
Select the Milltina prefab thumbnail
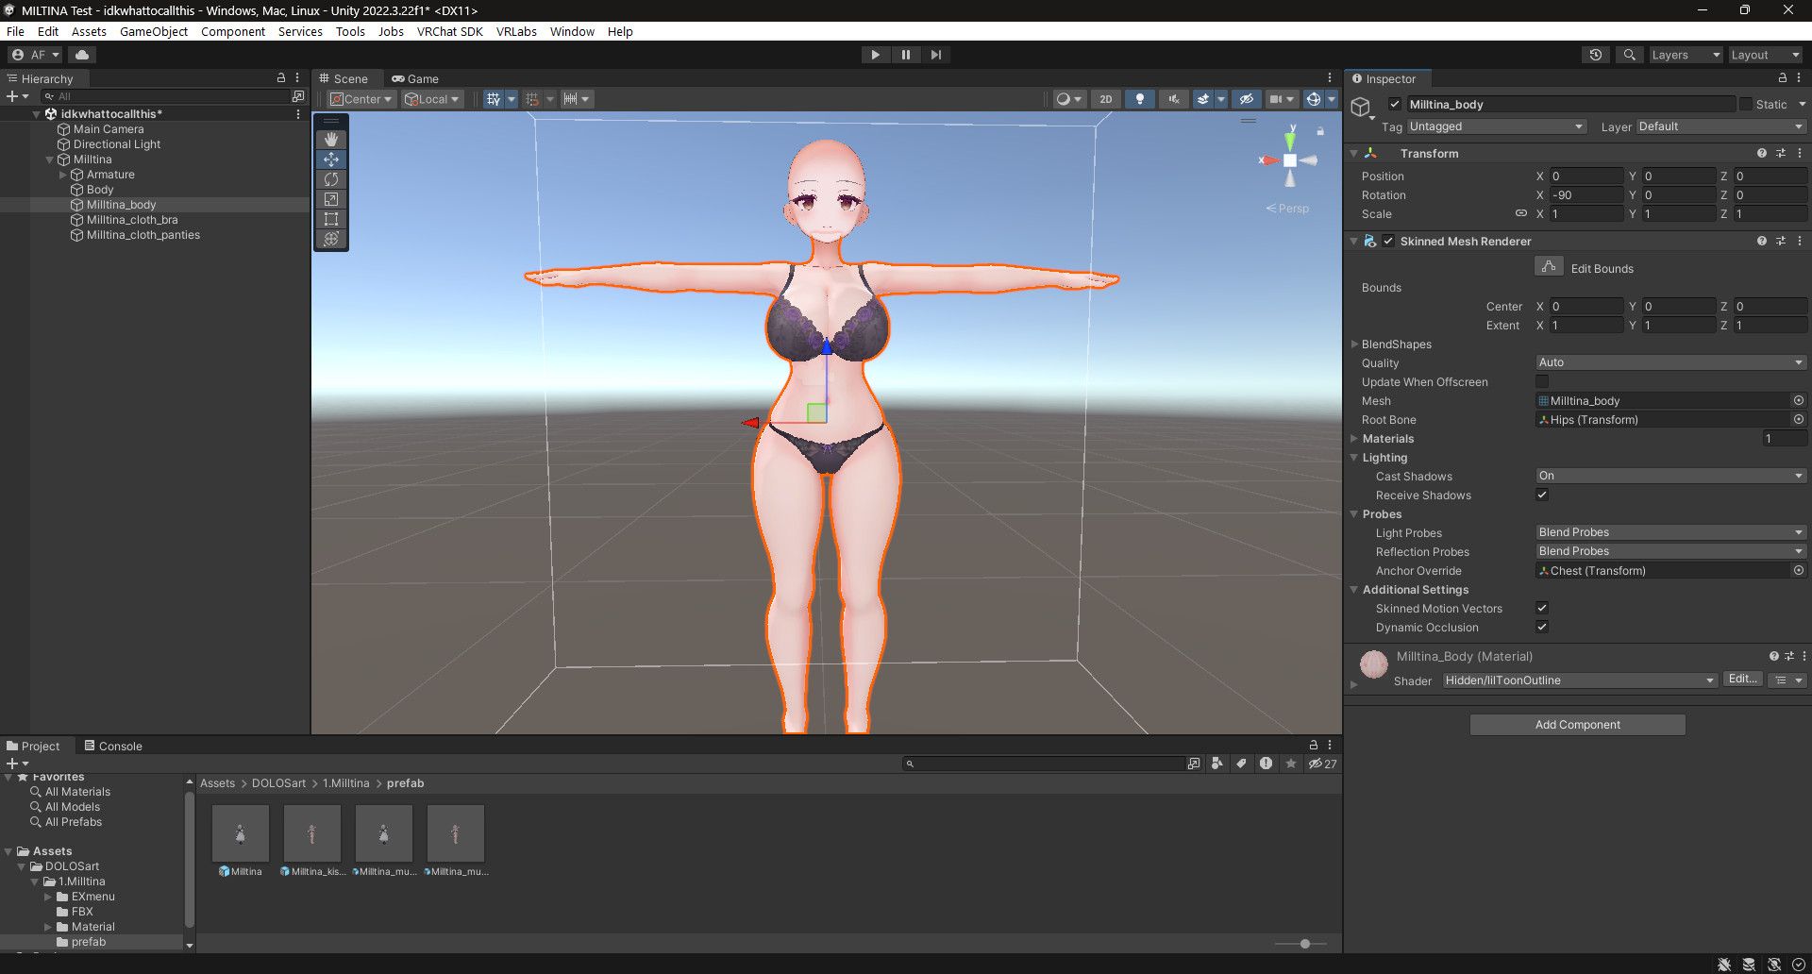[241, 833]
